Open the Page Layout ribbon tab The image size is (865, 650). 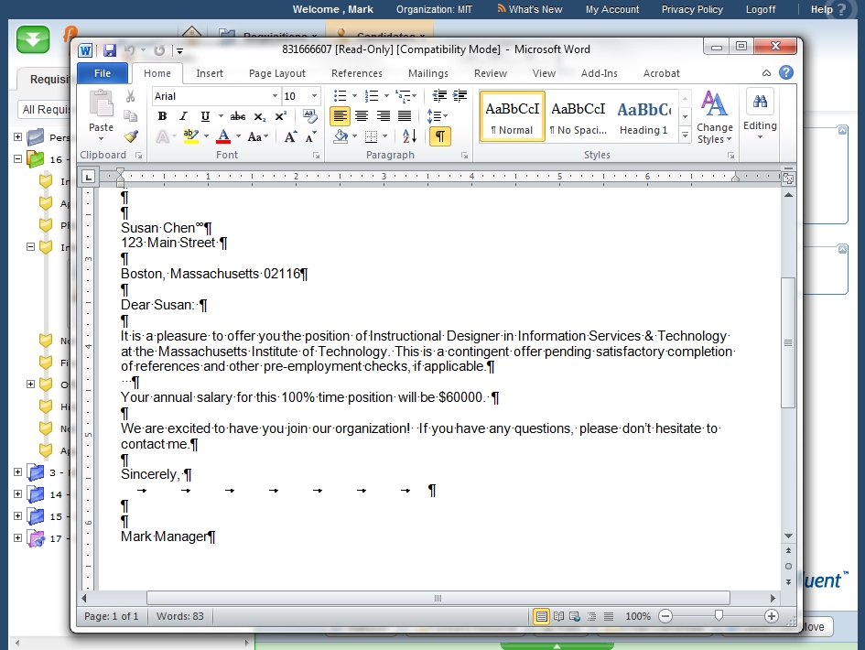coord(277,73)
